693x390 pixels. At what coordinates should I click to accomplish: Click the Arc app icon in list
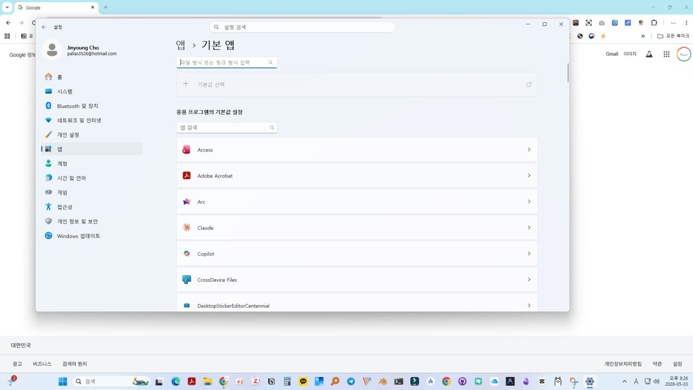coord(187,202)
